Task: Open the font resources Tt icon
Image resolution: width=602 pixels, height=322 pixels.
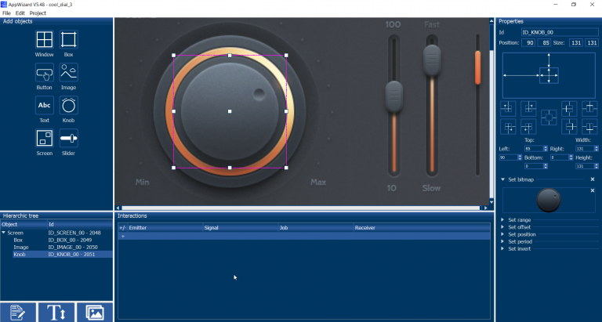Action: [56, 313]
